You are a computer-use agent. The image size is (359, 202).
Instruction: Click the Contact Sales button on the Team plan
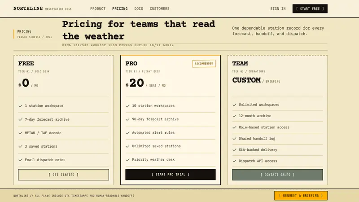click(x=277, y=175)
